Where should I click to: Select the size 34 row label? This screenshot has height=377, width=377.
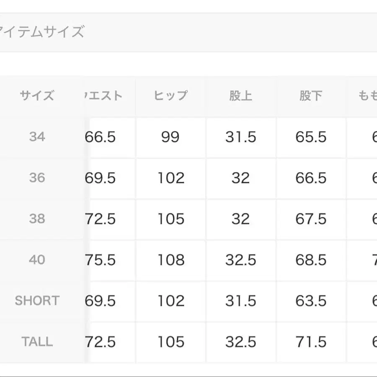pos(37,137)
